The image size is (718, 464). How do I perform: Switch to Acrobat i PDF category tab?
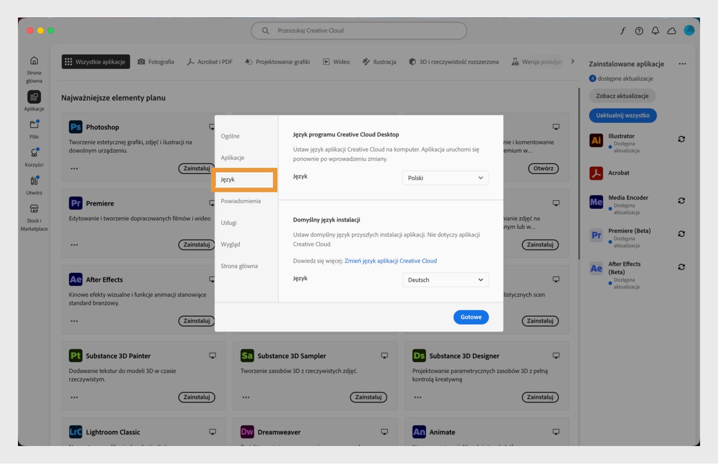click(210, 61)
